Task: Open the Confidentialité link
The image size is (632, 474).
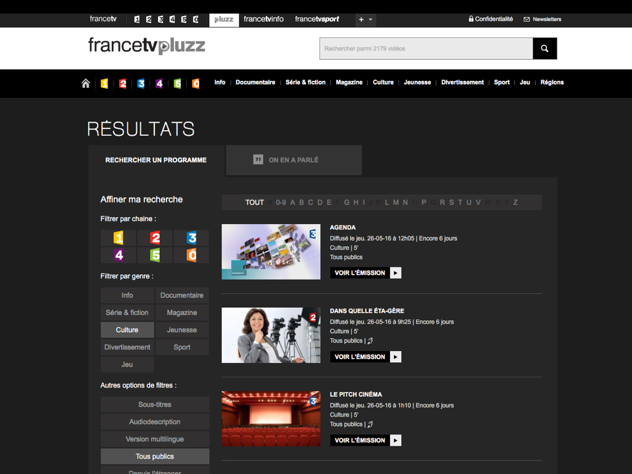Action: [491, 19]
